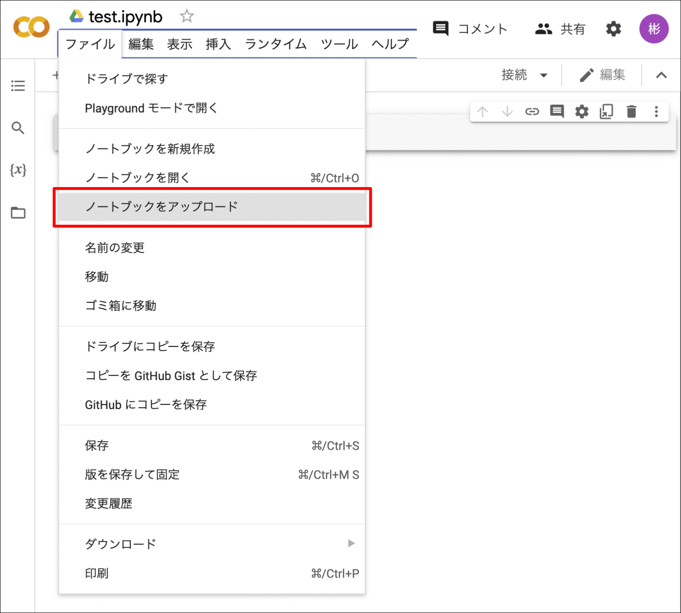
Task: Copy a link to the cell
Action: [x=532, y=111]
